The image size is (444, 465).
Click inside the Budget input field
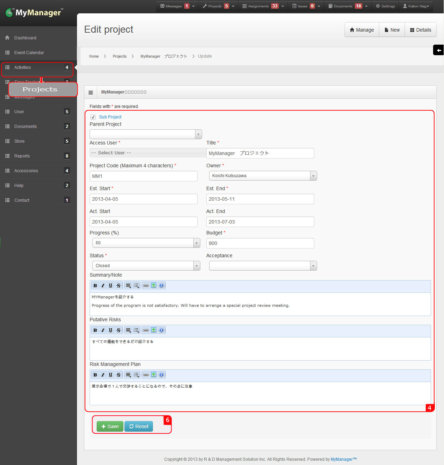click(x=260, y=243)
